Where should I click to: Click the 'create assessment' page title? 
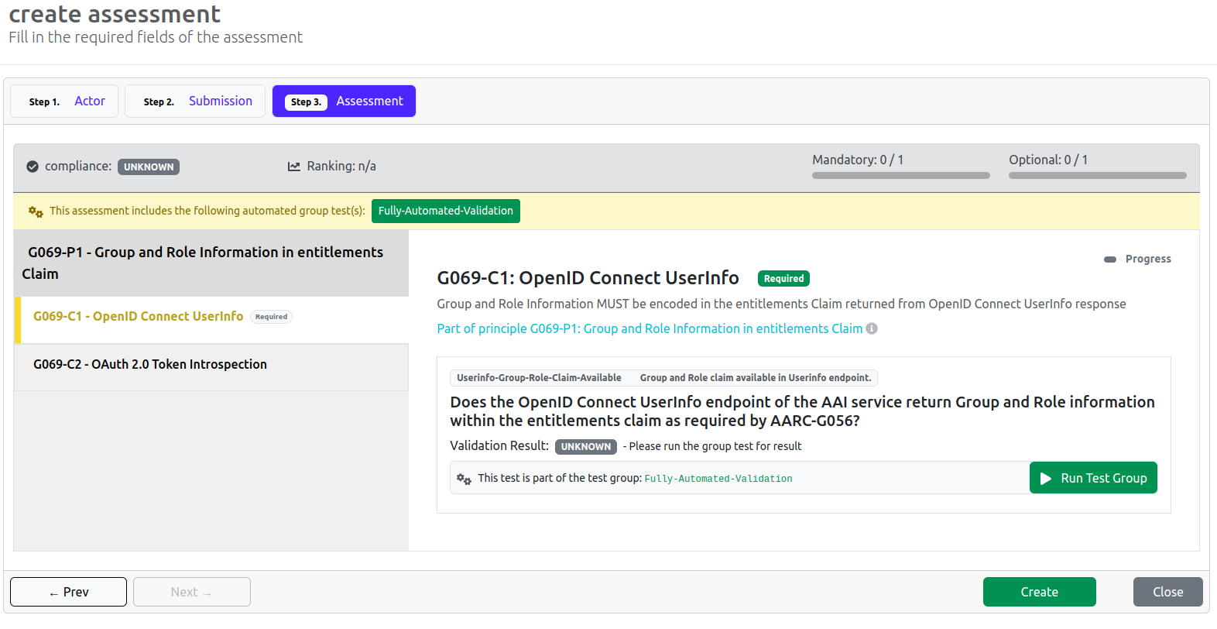[x=115, y=14]
